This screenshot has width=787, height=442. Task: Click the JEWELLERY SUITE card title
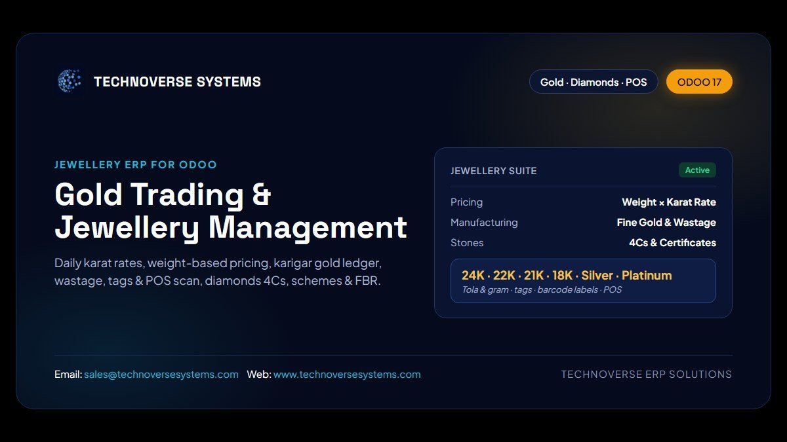[494, 171]
